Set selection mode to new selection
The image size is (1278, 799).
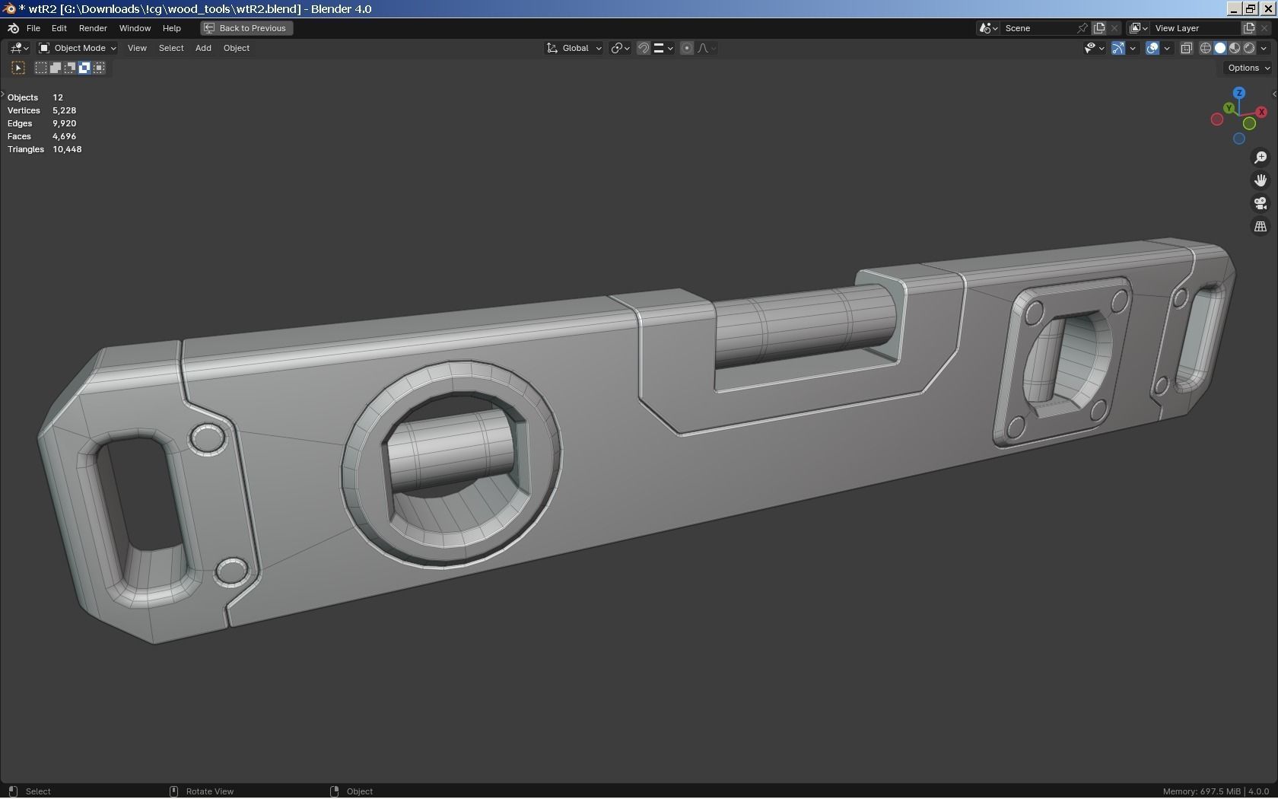click(x=41, y=68)
